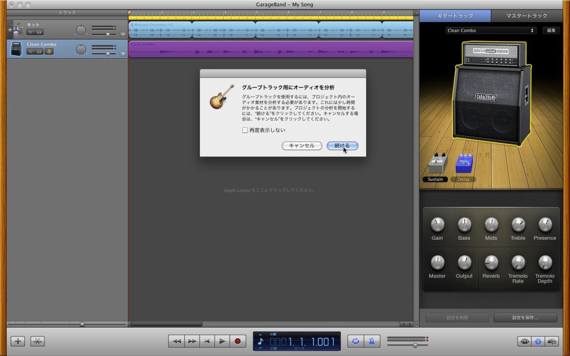Click the キャンセル button in the dialog
The width and height of the screenshot is (570, 356).
point(302,146)
